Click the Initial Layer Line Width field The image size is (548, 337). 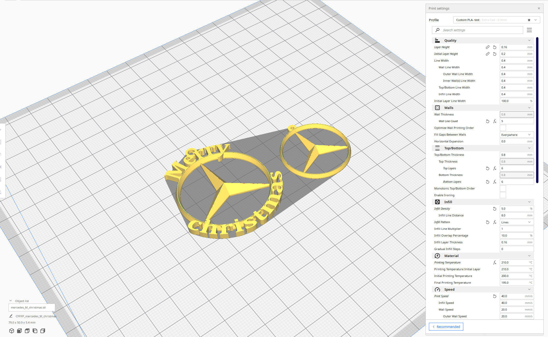tap(517, 101)
